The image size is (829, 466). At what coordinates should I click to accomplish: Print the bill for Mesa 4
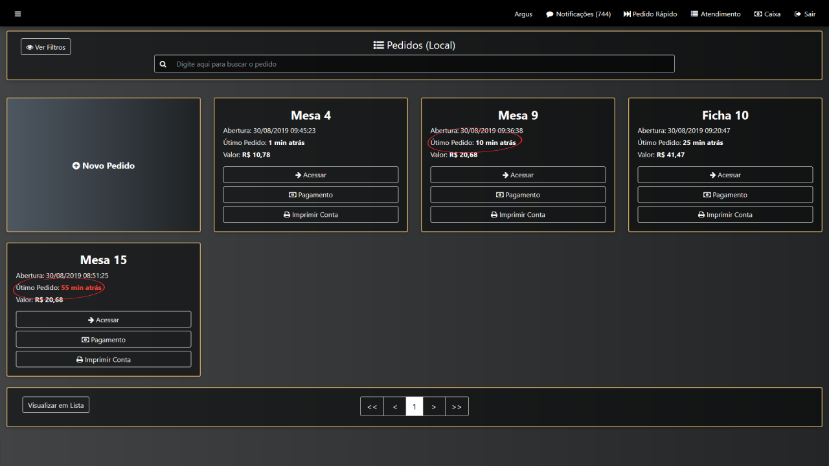click(x=311, y=215)
